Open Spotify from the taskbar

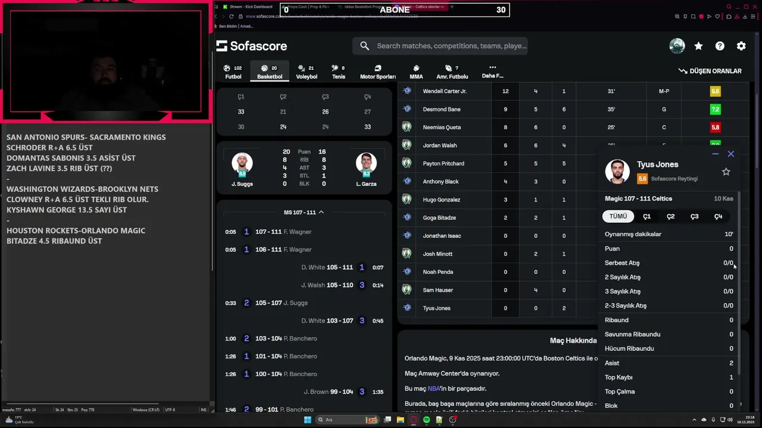point(427,420)
